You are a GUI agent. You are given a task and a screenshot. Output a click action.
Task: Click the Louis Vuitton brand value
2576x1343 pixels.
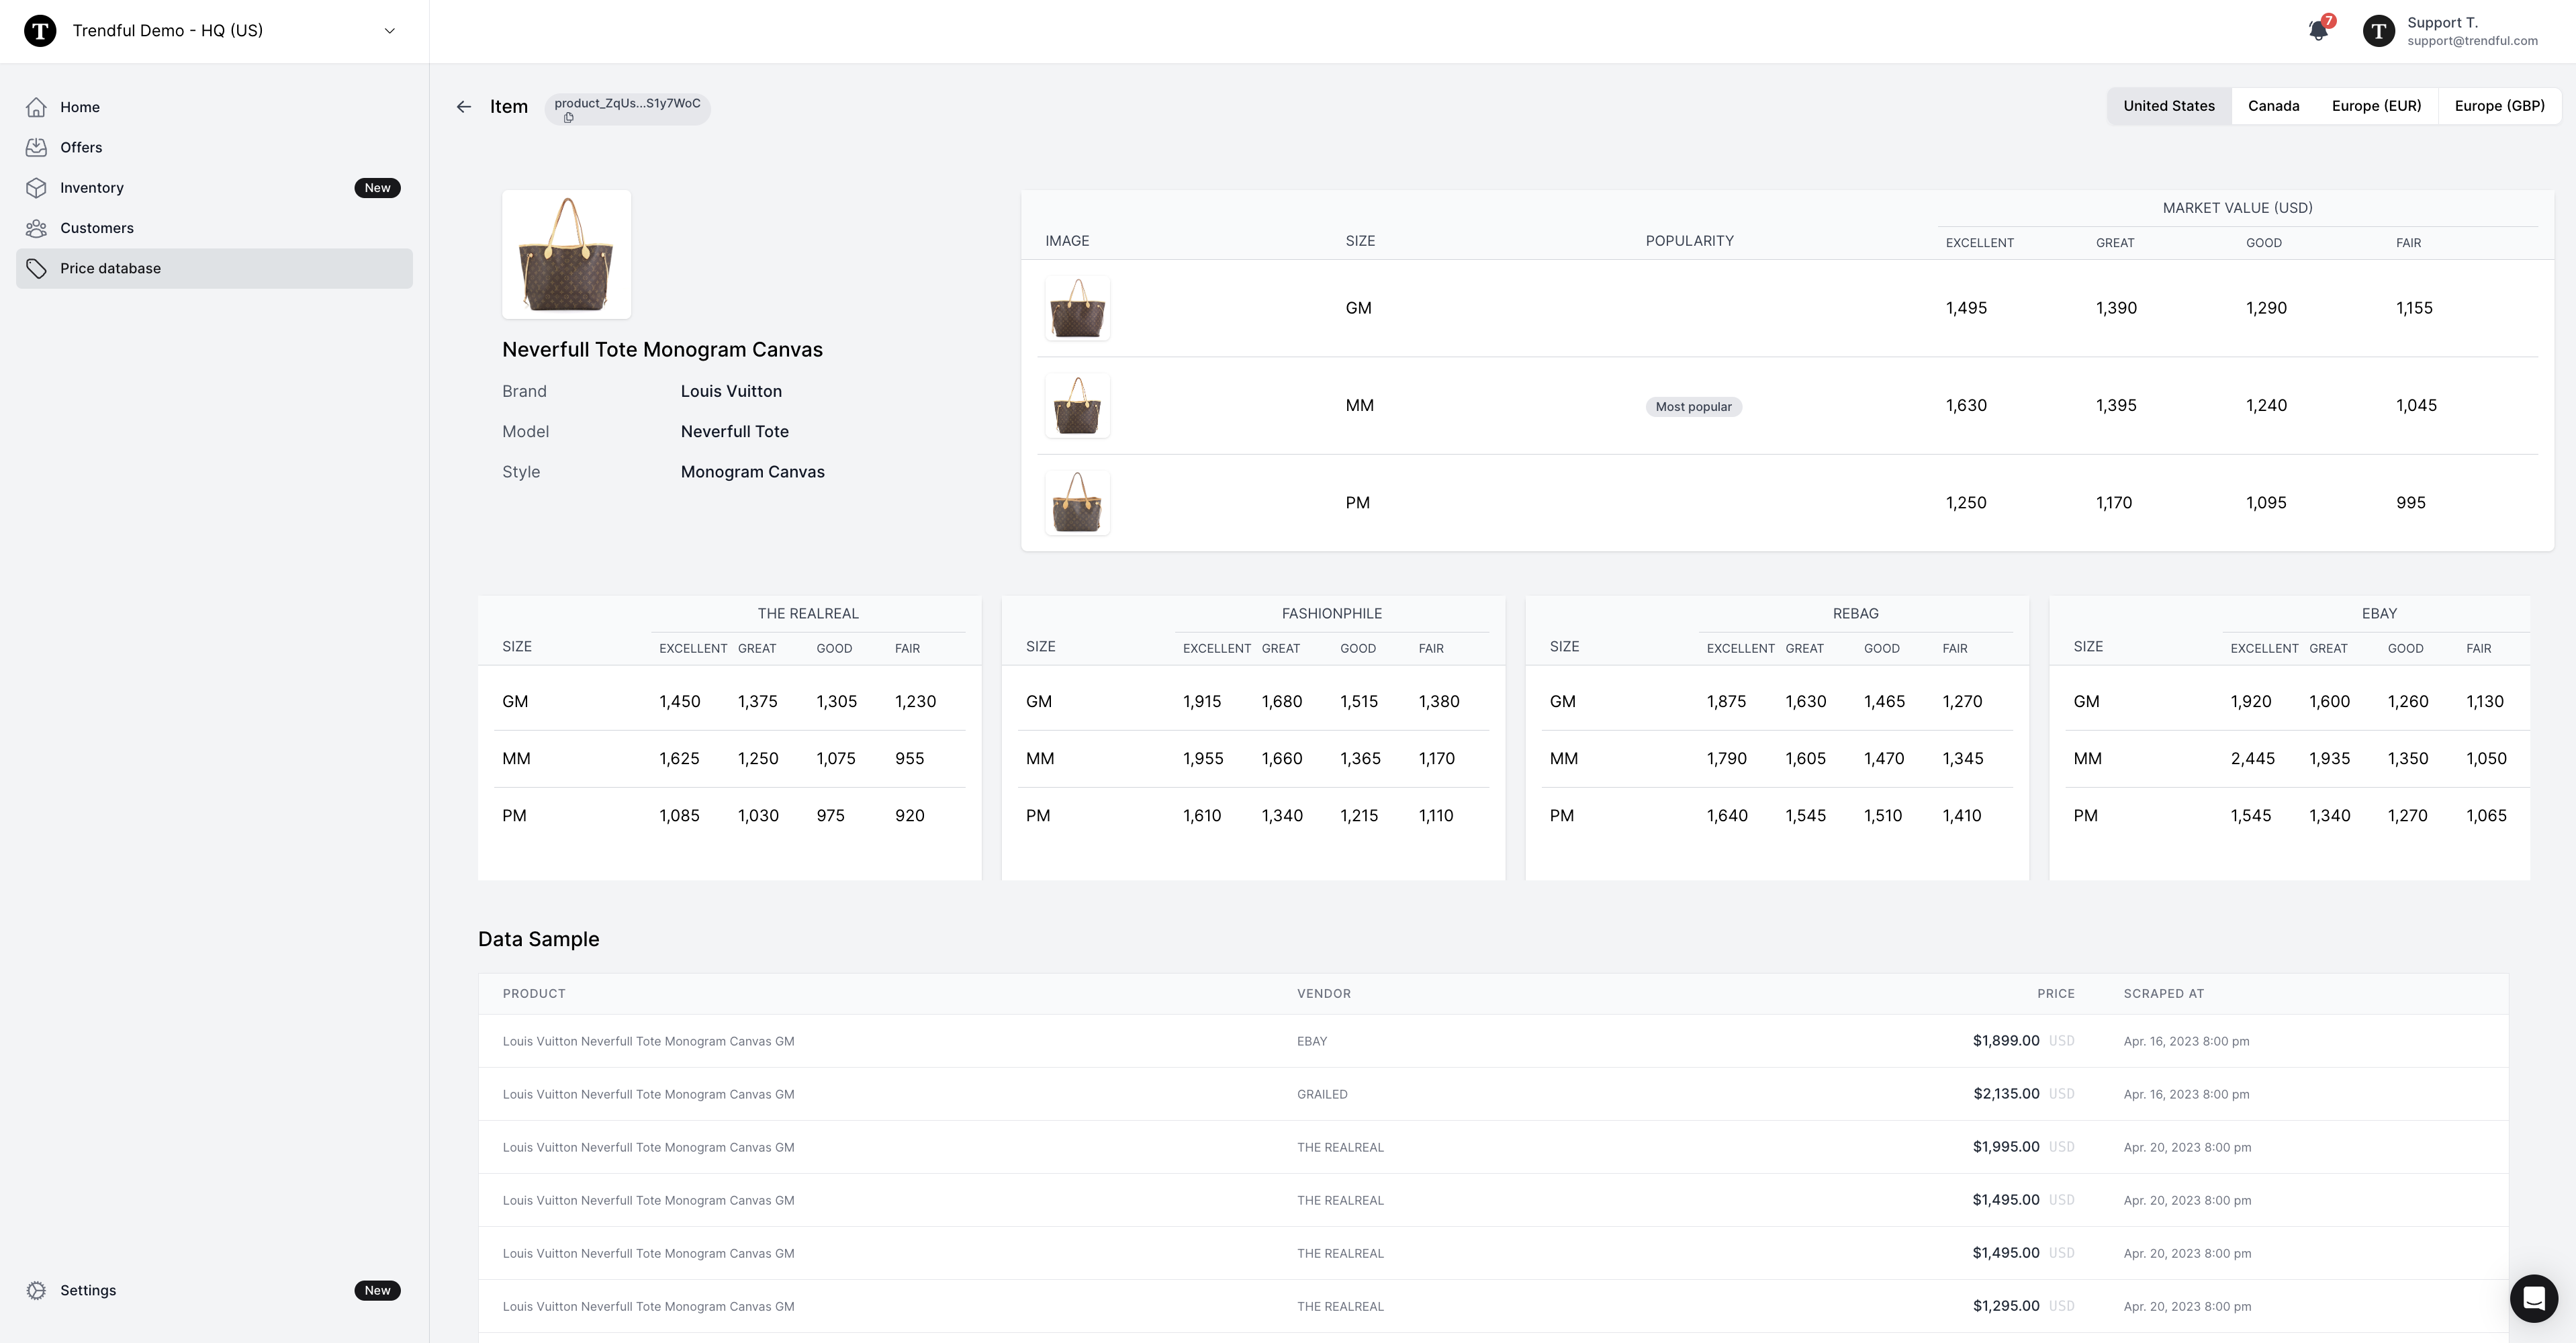(731, 391)
